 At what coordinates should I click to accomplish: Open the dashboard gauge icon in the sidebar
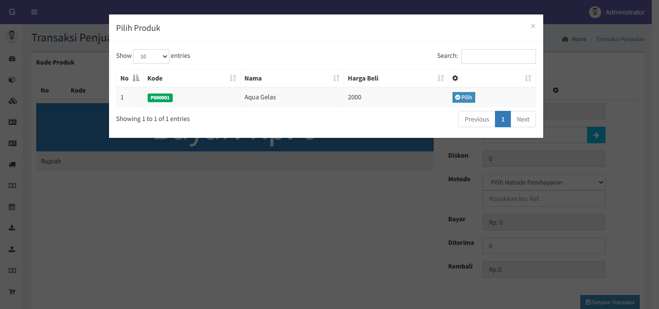[12, 59]
